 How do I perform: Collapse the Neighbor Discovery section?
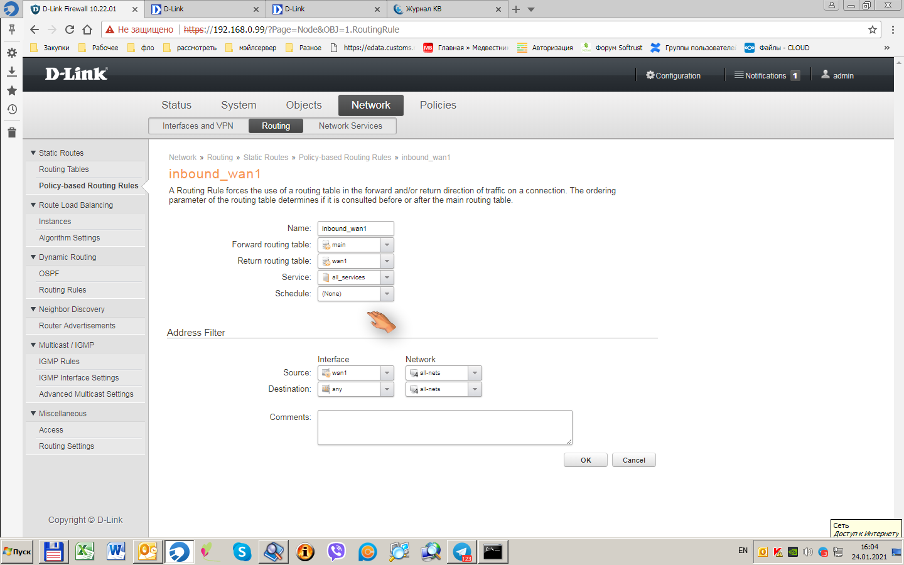(x=33, y=309)
